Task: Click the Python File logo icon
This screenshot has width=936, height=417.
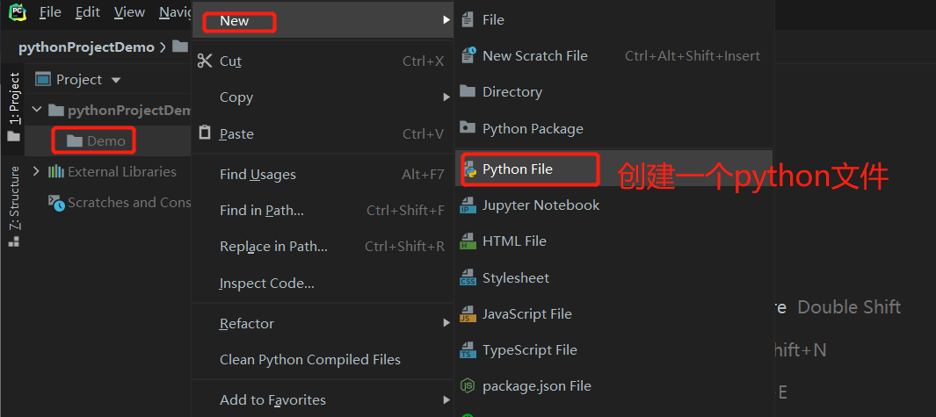Action: click(470, 169)
